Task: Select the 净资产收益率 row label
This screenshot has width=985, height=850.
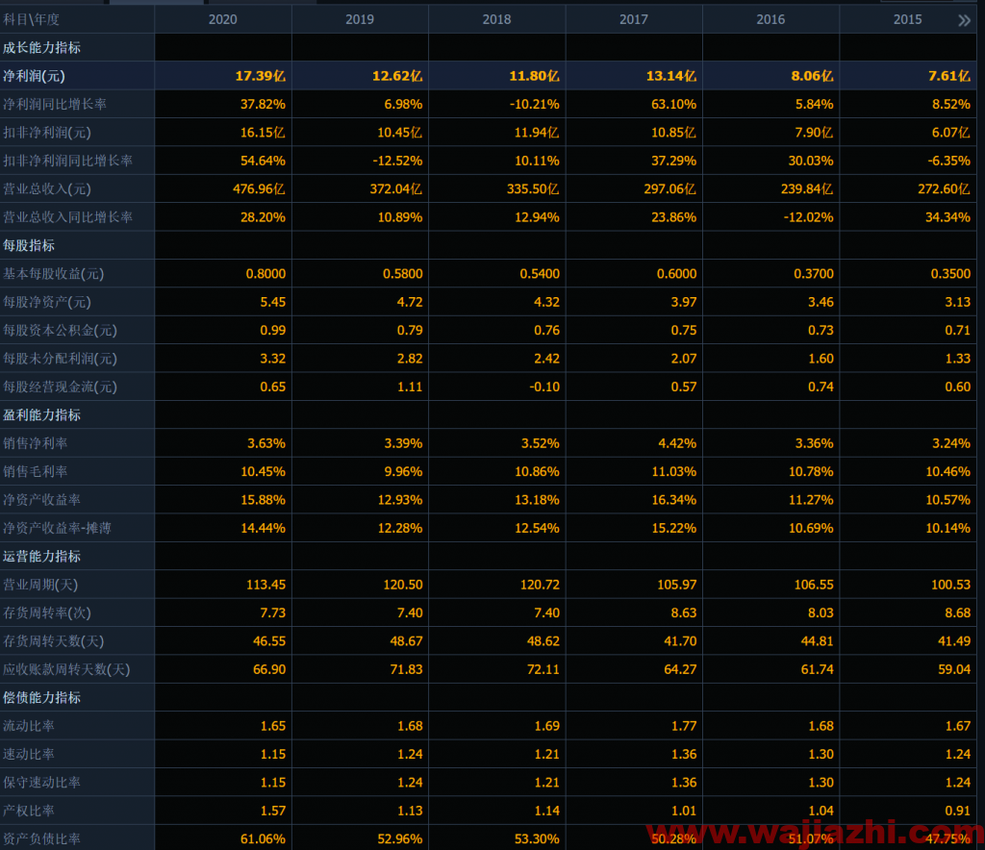Action: point(41,500)
